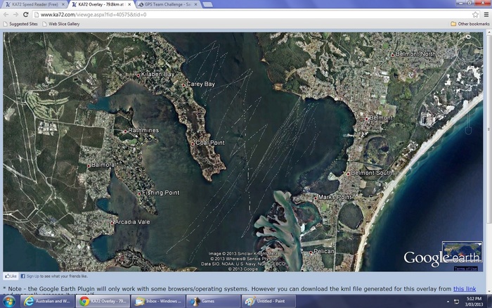Click the browser Back arrow
The width and height of the screenshot is (492, 308).
[x=6, y=14]
